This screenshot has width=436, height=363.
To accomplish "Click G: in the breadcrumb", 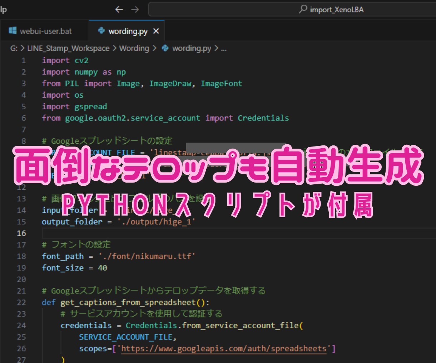I will point(14,48).
